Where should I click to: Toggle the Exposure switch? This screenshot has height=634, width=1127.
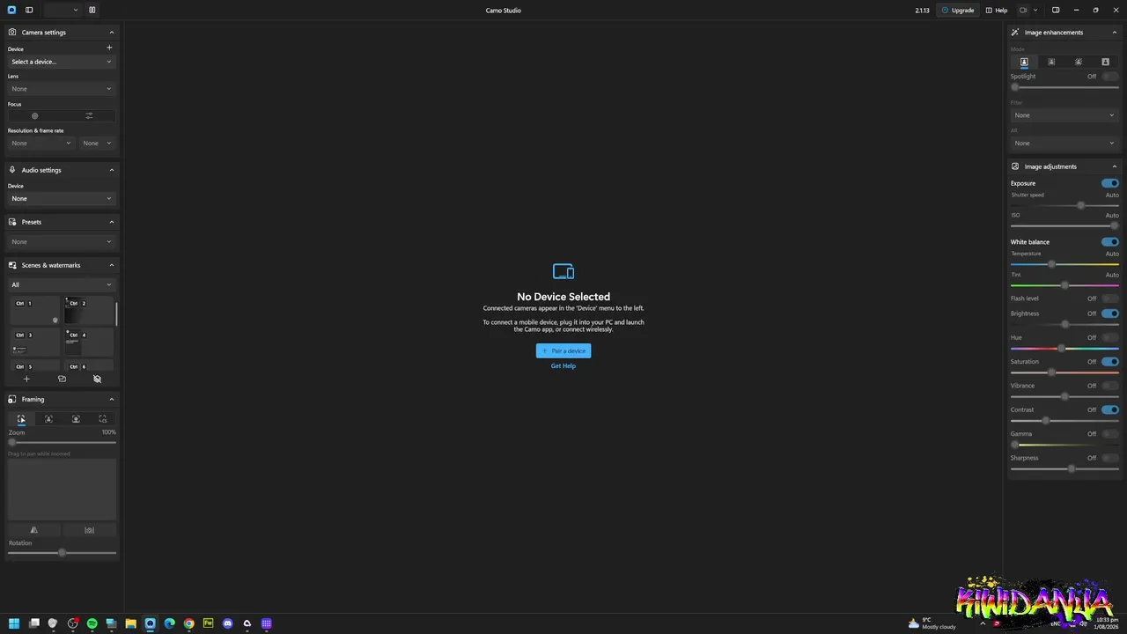1110,183
